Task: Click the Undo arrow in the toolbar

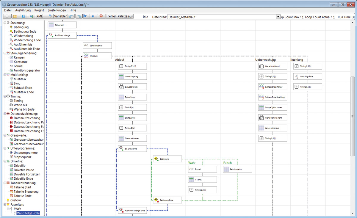Action: tap(71, 16)
